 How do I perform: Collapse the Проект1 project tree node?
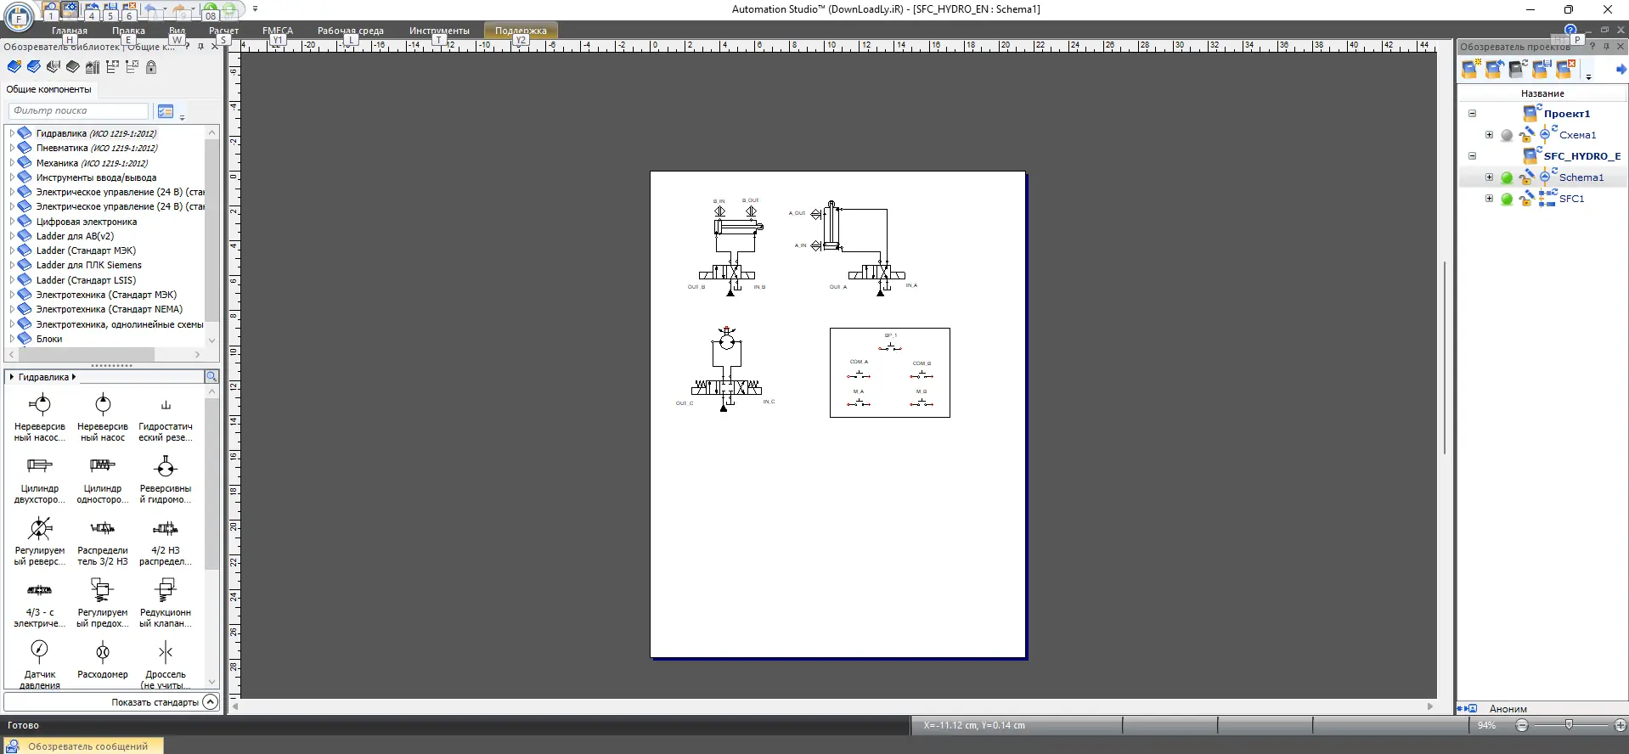[x=1473, y=114]
